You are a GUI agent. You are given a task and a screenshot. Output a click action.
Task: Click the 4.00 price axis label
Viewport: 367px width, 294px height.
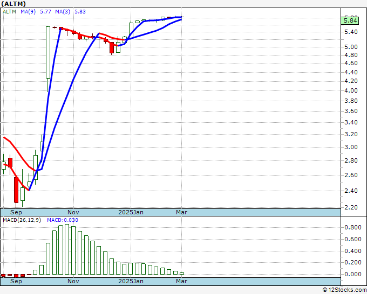click(x=351, y=90)
